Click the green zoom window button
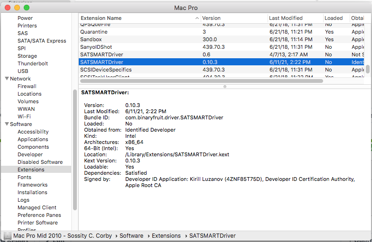 click(x=27, y=8)
